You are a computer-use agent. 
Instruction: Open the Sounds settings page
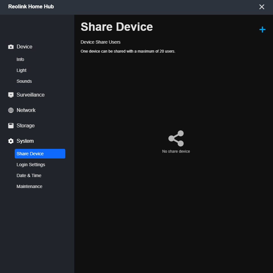[x=24, y=81]
